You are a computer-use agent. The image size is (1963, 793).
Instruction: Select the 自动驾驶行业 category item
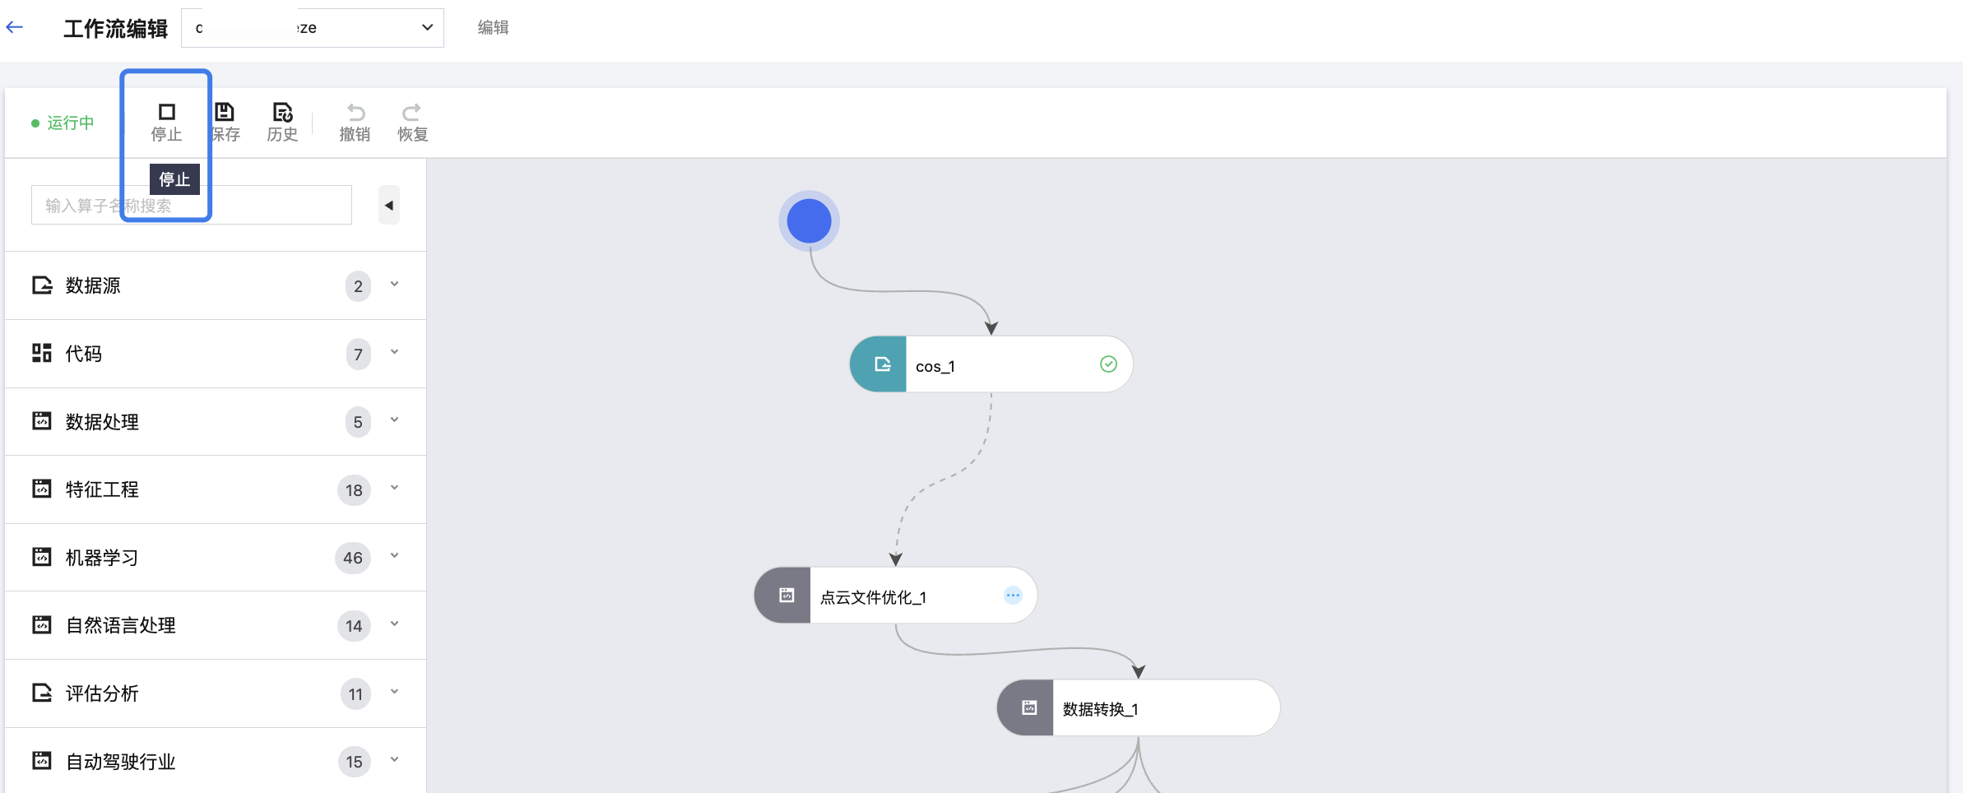[x=121, y=762]
